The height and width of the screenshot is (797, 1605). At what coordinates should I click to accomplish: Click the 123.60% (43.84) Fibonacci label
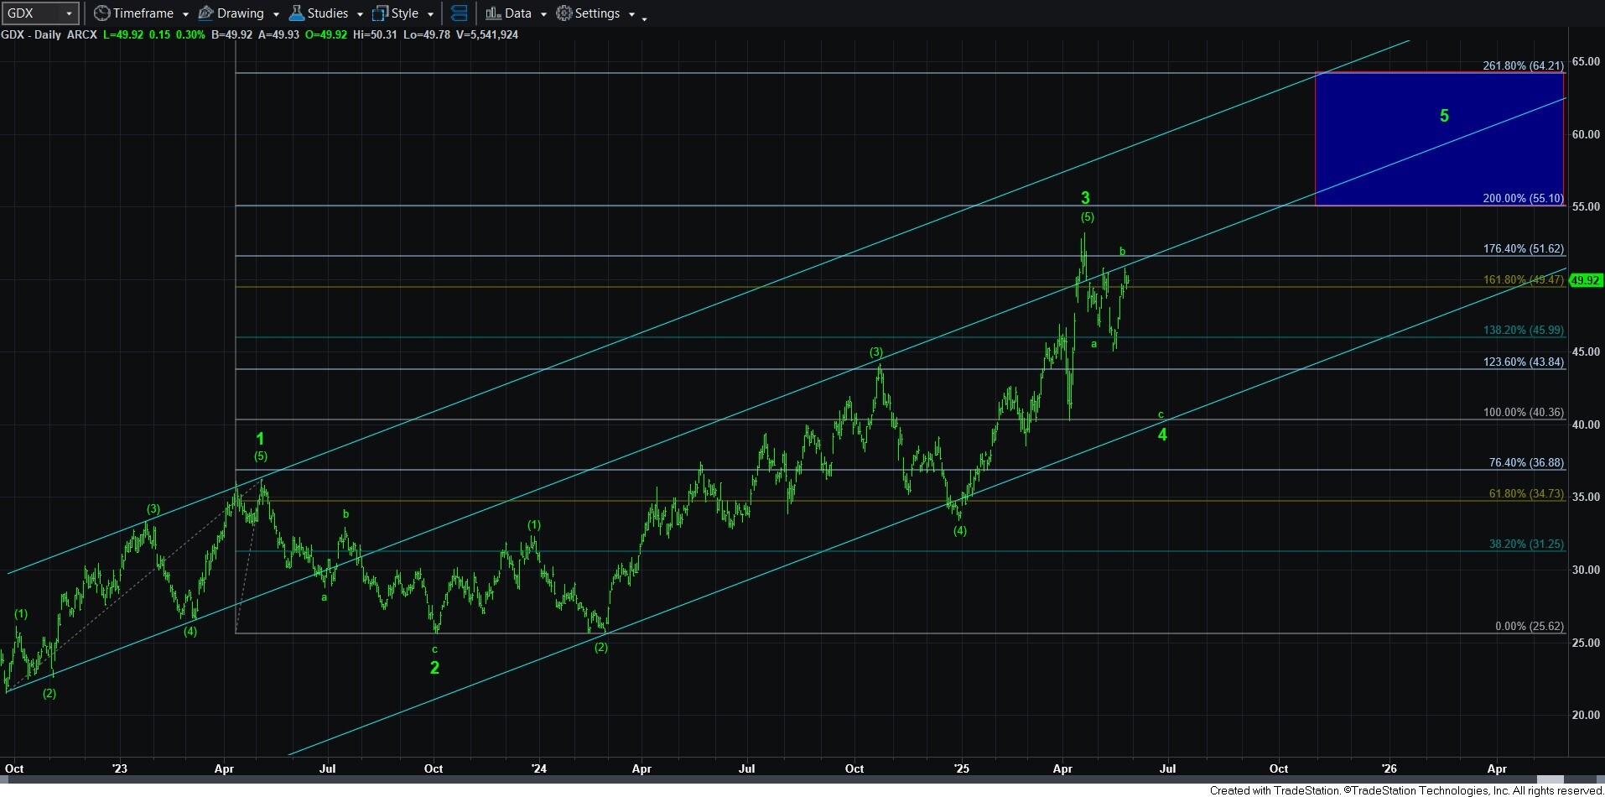tap(1523, 362)
